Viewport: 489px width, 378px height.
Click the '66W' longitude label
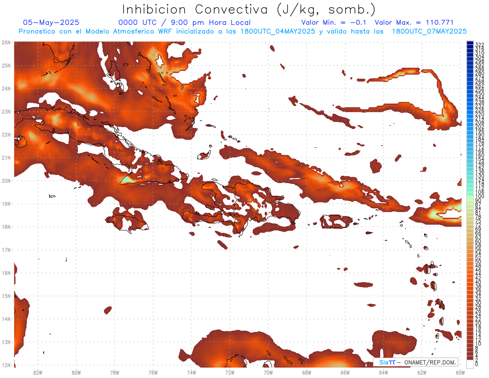pyautogui.click(x=345, y=372)
